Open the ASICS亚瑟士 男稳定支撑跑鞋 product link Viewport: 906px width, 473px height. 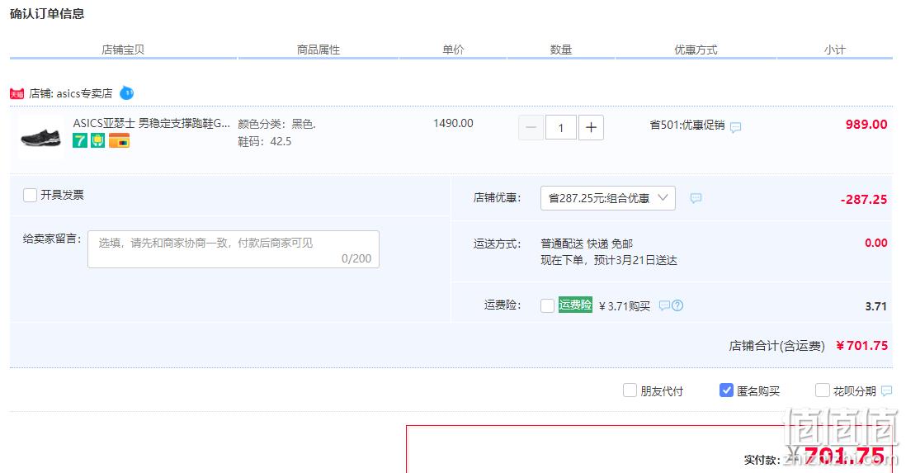151,123
